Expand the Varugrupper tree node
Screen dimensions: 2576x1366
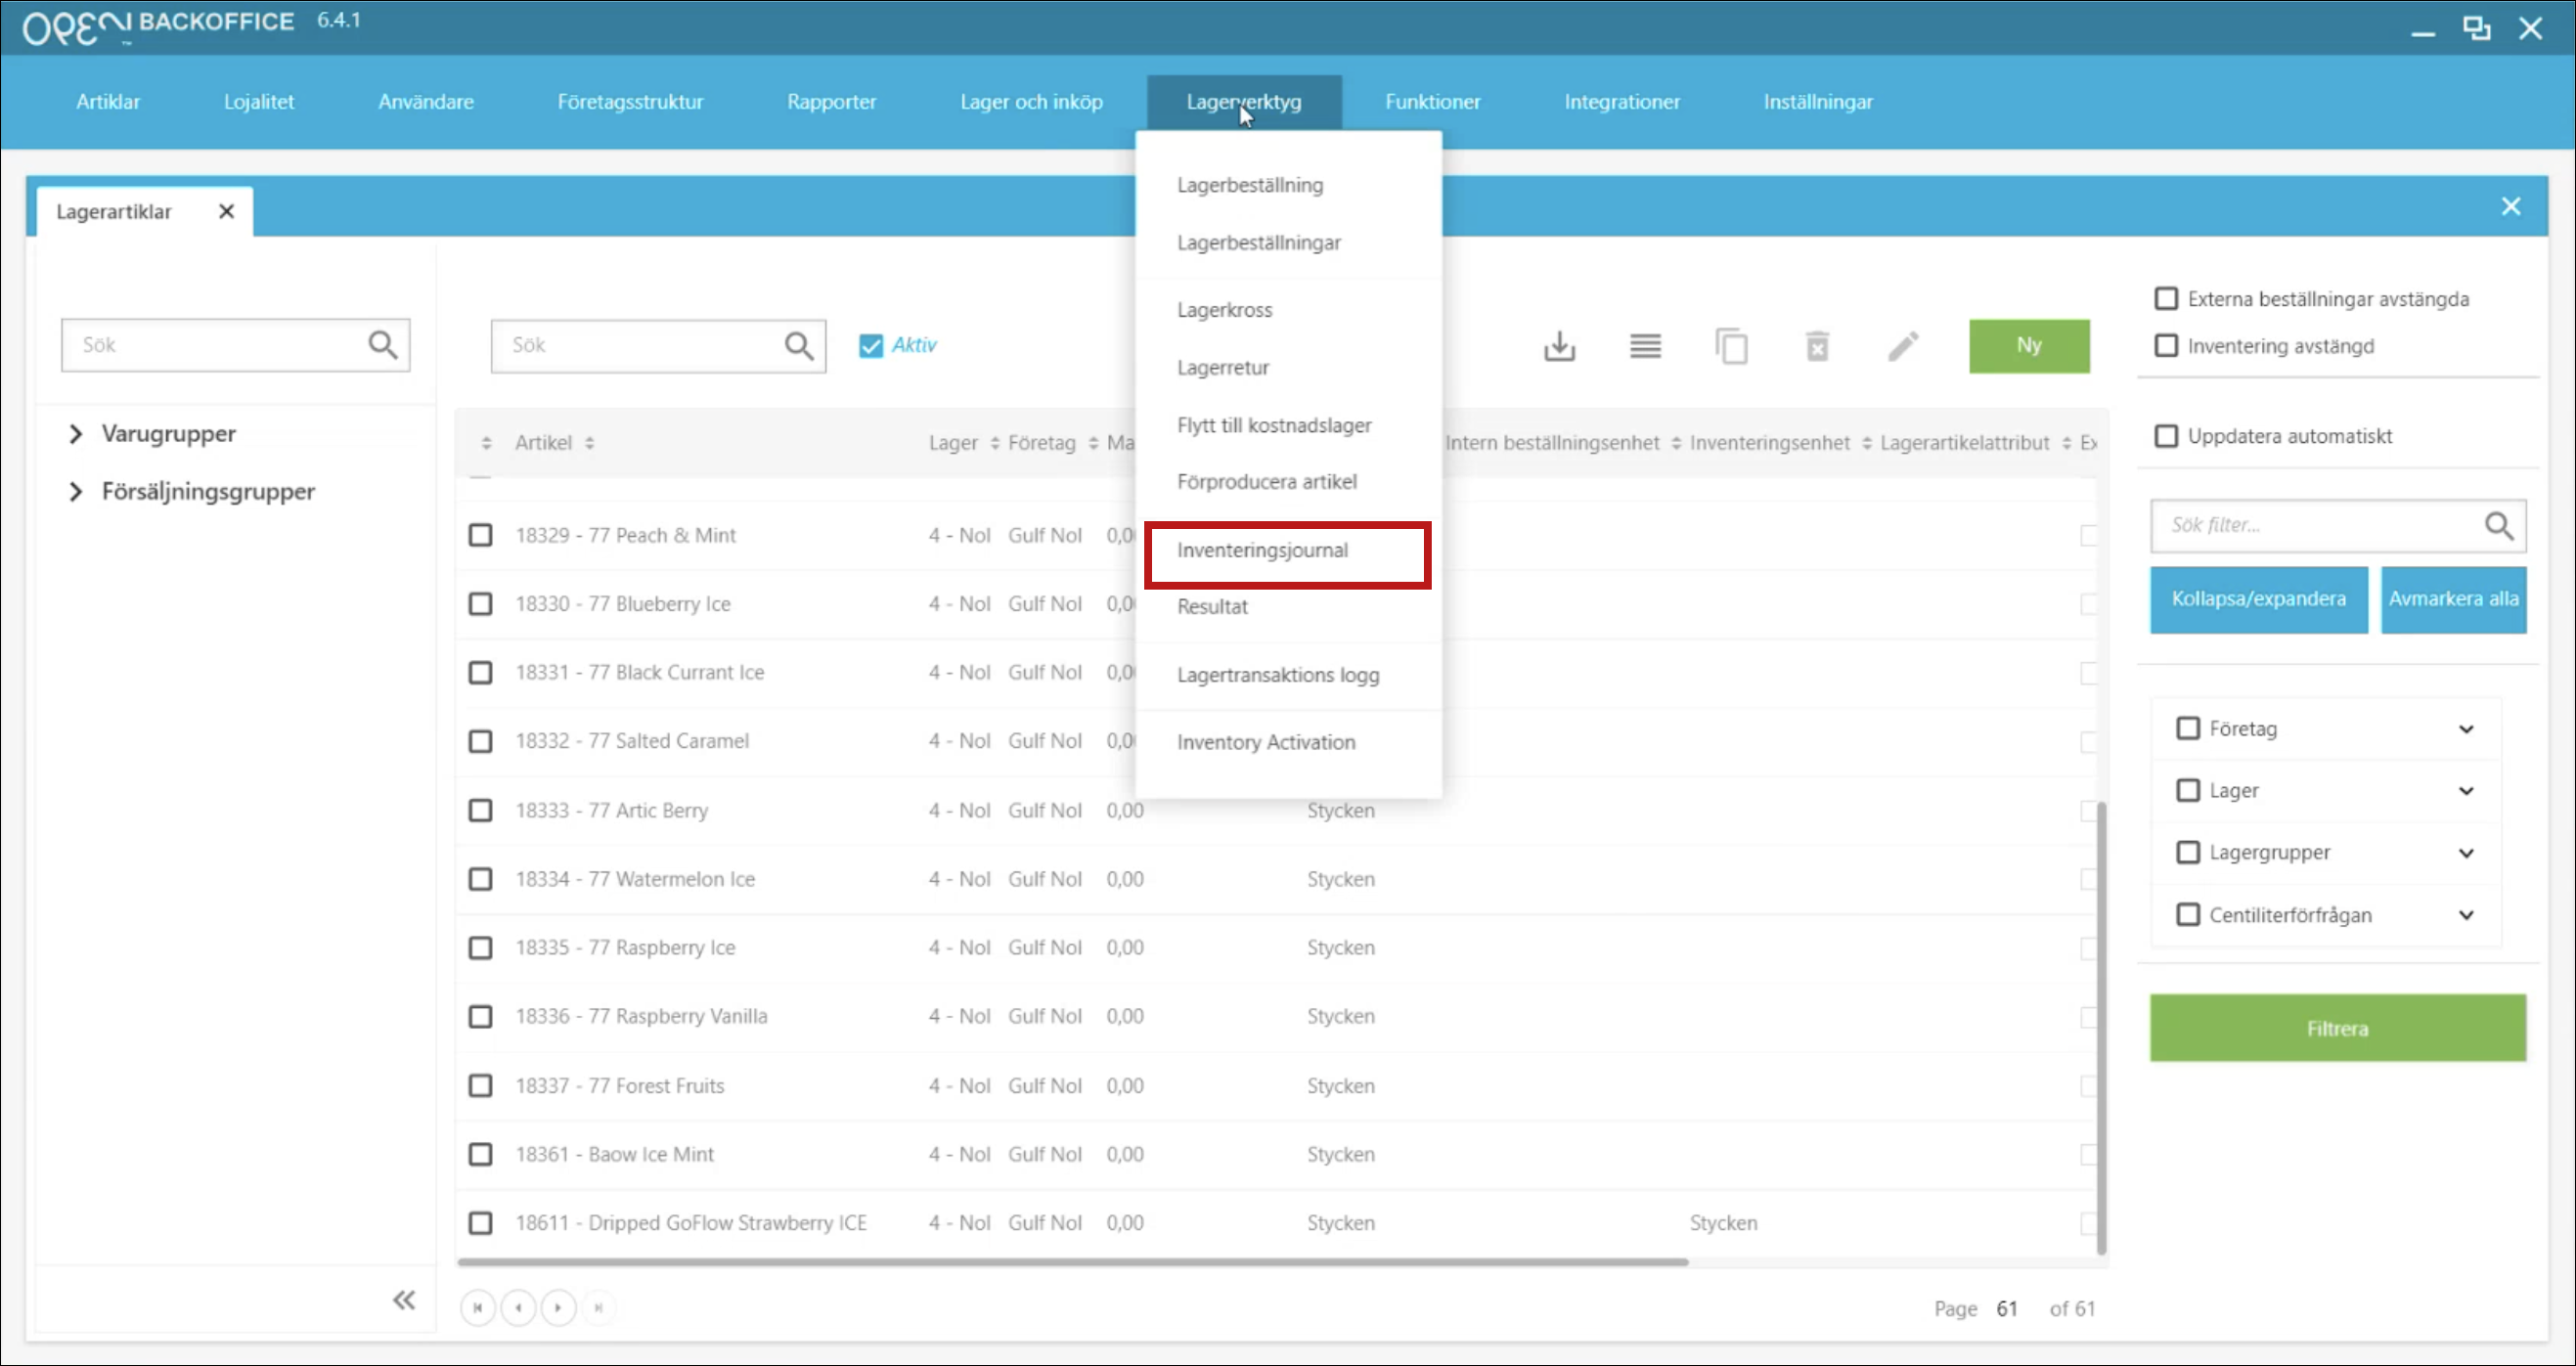click(x=75, y=434)
